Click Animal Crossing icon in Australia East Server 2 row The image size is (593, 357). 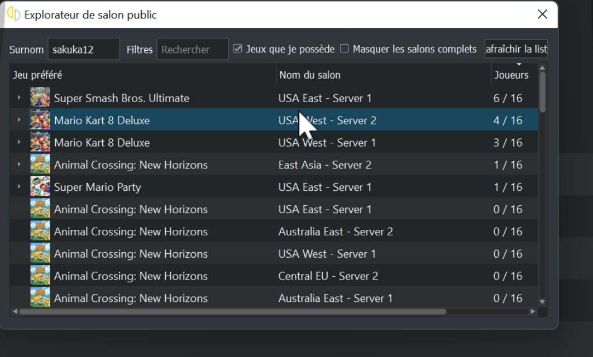(x=40, y=231)
